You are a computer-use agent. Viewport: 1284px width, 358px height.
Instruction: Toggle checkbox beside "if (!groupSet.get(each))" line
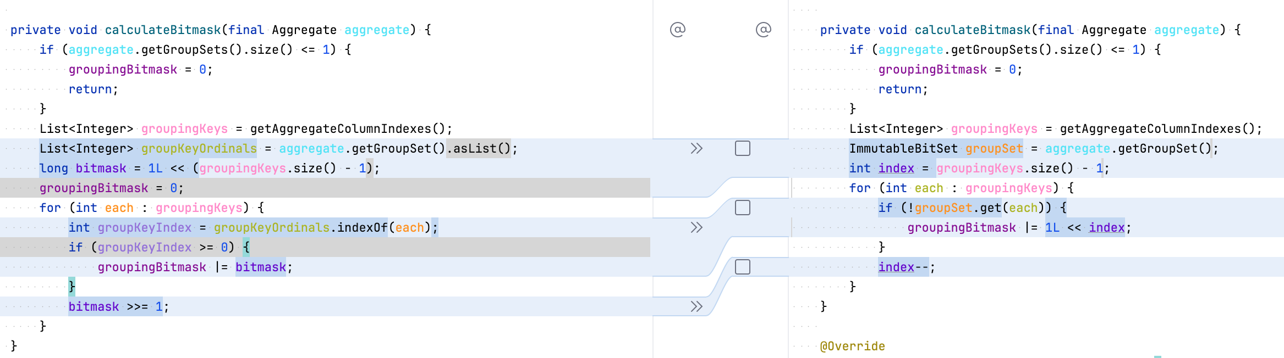pos(743,208)
